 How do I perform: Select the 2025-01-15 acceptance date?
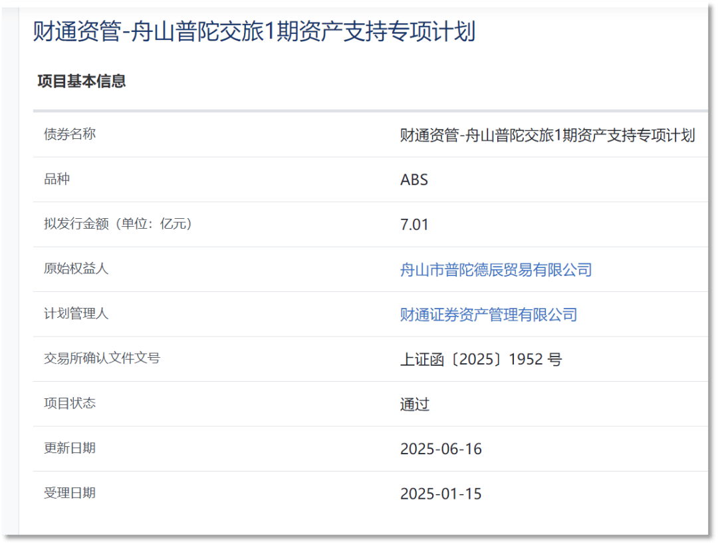click(441, 494)
